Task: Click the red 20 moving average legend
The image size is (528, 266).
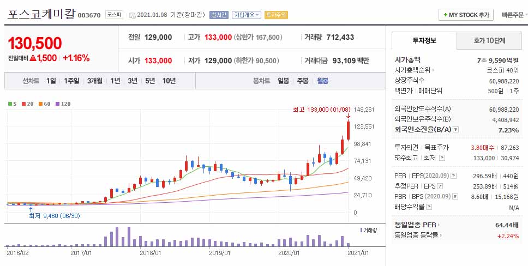Action: point(28,104)
